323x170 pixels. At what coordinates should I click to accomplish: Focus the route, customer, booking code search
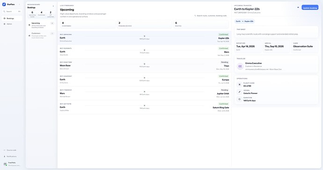[x=211, y=15]
